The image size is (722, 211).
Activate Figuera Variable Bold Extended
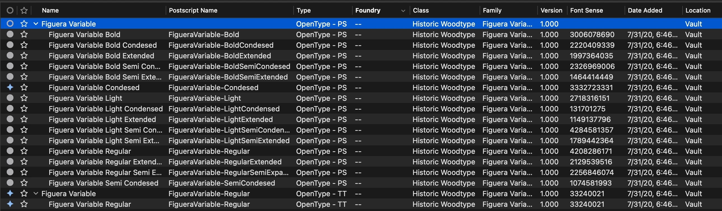pyautogui.click(x=10, y=55)
